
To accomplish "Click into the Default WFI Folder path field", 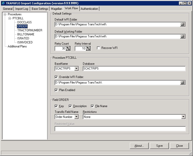I will tap(118, 24).
